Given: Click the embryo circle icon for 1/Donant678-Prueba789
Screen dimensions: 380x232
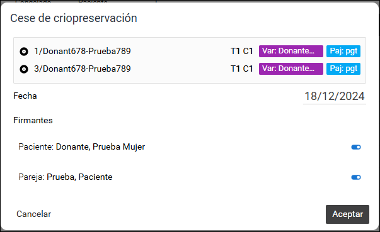Looking at the screenshot, I should (24, 52).
